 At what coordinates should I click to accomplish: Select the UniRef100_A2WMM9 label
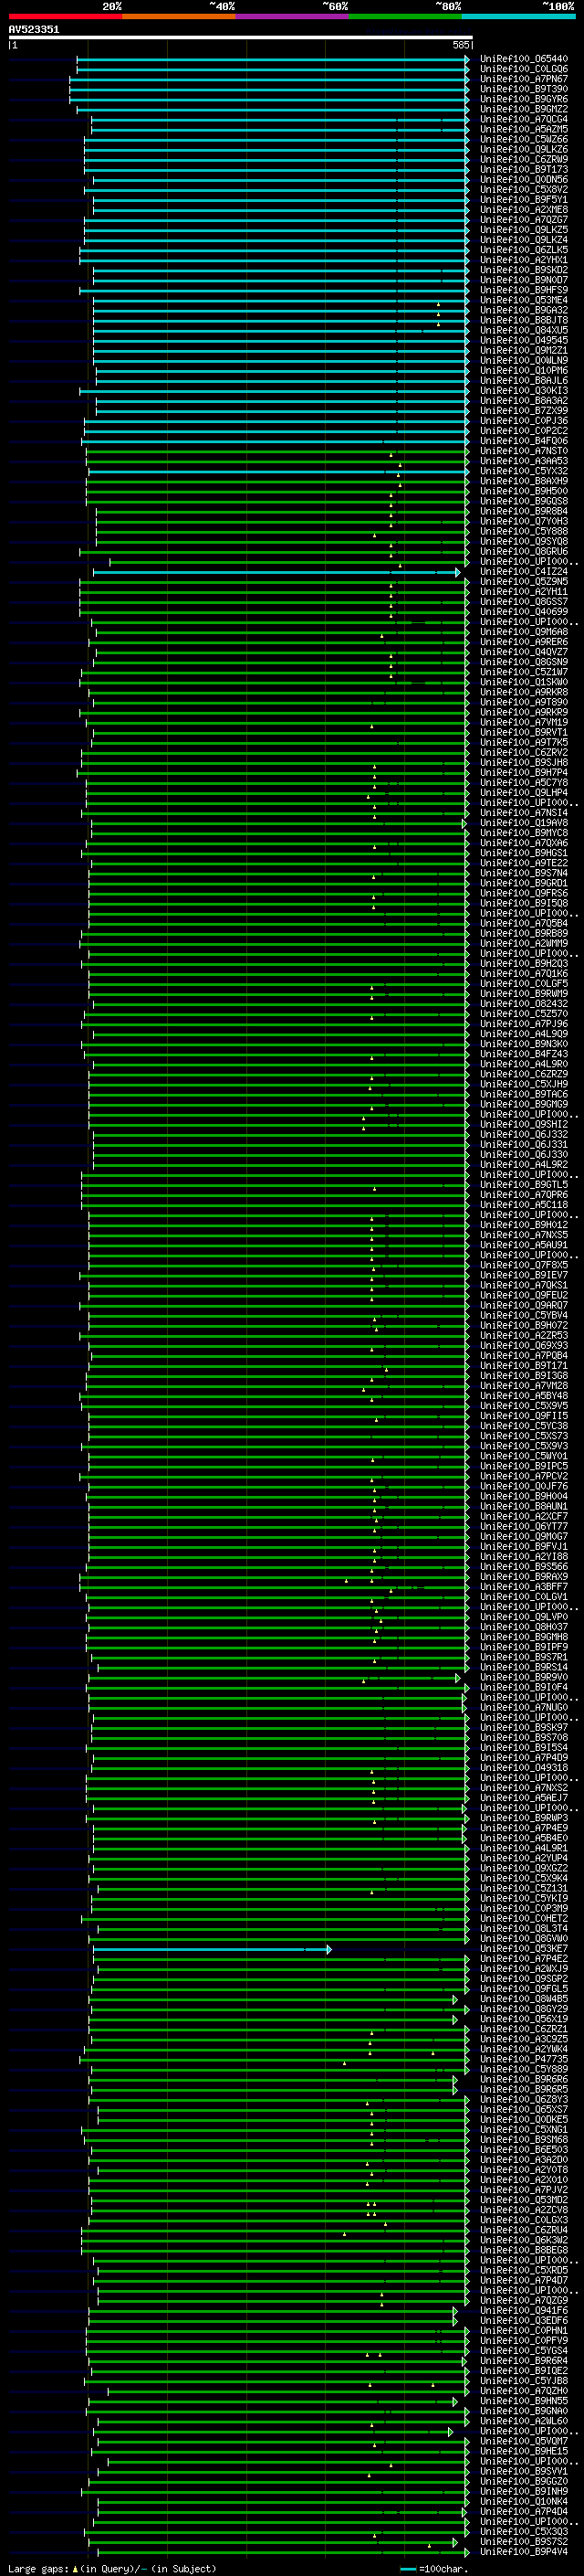point(524,943)
